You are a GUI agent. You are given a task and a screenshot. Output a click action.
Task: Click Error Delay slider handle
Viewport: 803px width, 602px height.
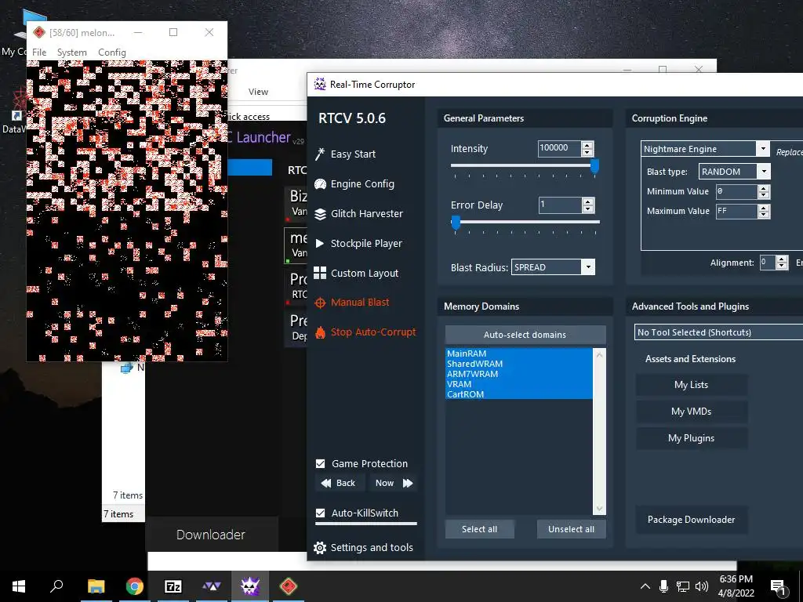(456, 222)
